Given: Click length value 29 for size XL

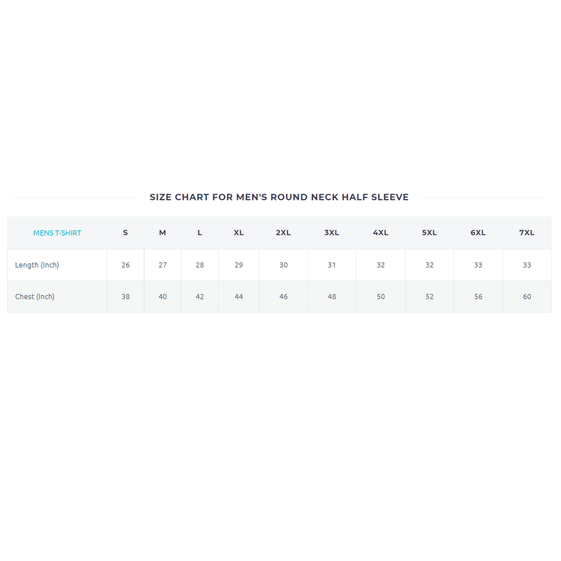Looking at the screenshot, I should click(239, 265).
